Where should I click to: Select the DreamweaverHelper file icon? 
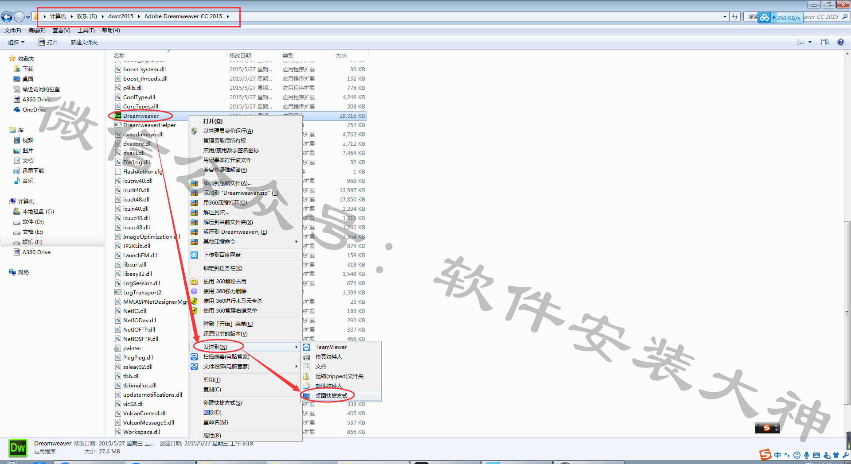point(118,125)
